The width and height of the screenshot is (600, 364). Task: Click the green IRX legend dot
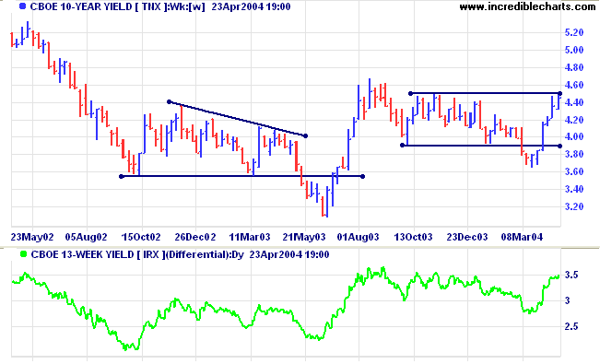23,254
